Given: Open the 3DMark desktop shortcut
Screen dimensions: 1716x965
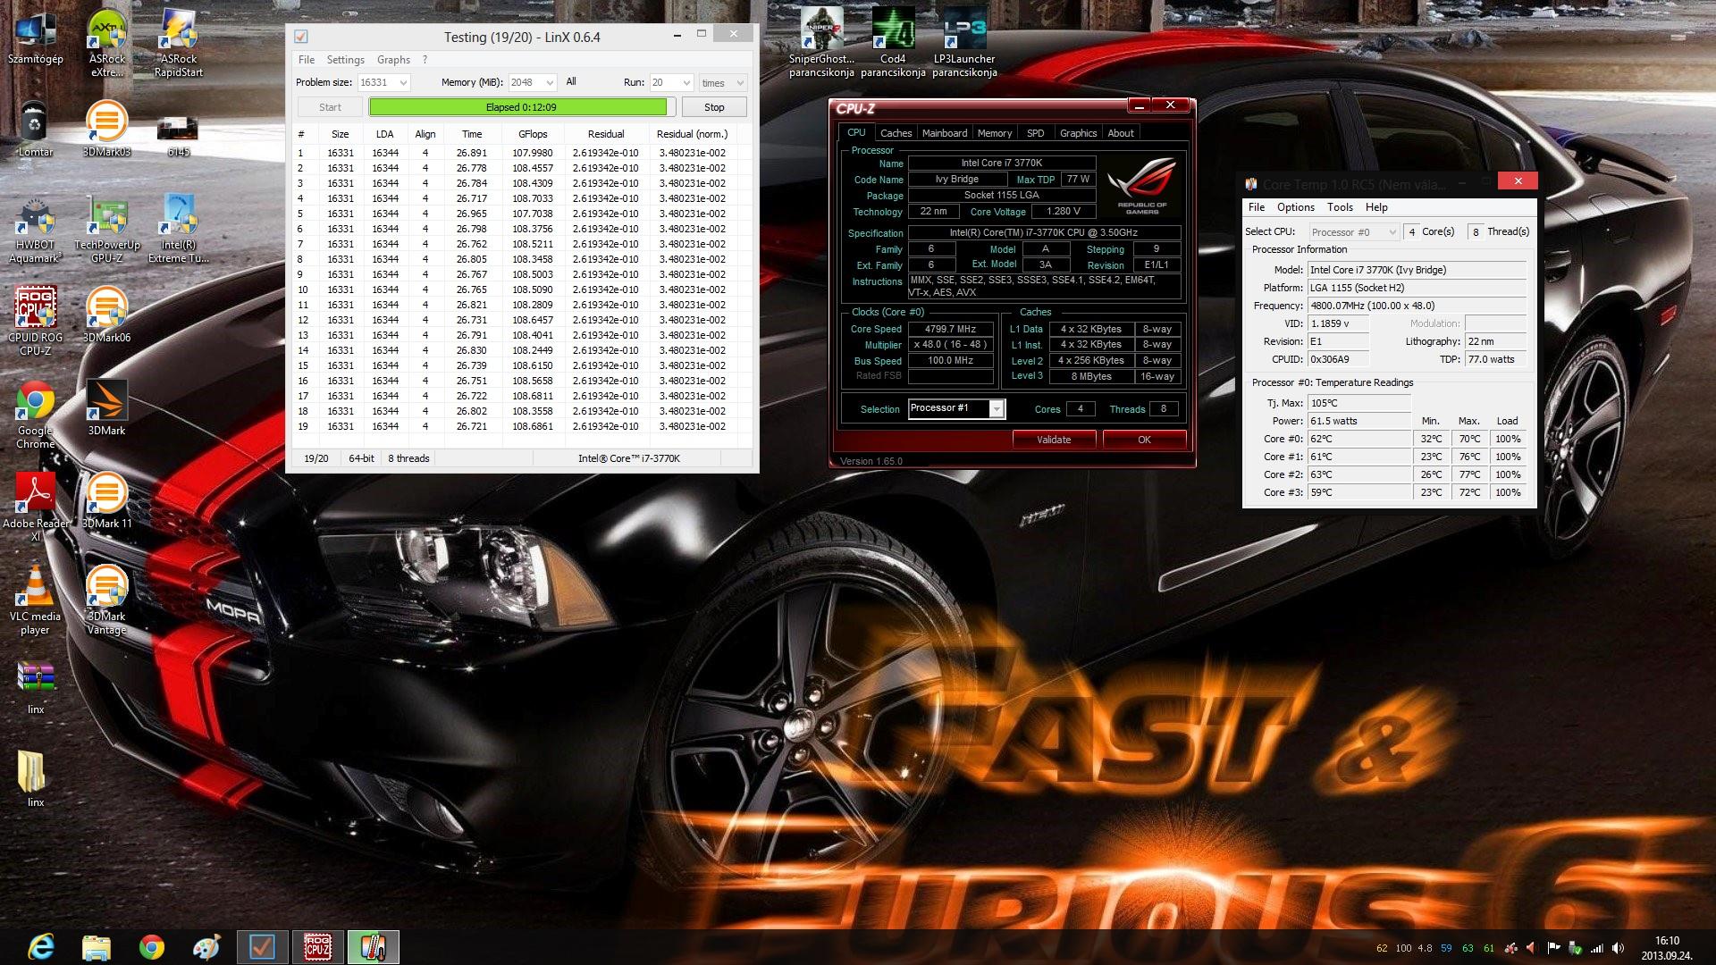Looking at the screenshot, I should [x=106, y=407].
